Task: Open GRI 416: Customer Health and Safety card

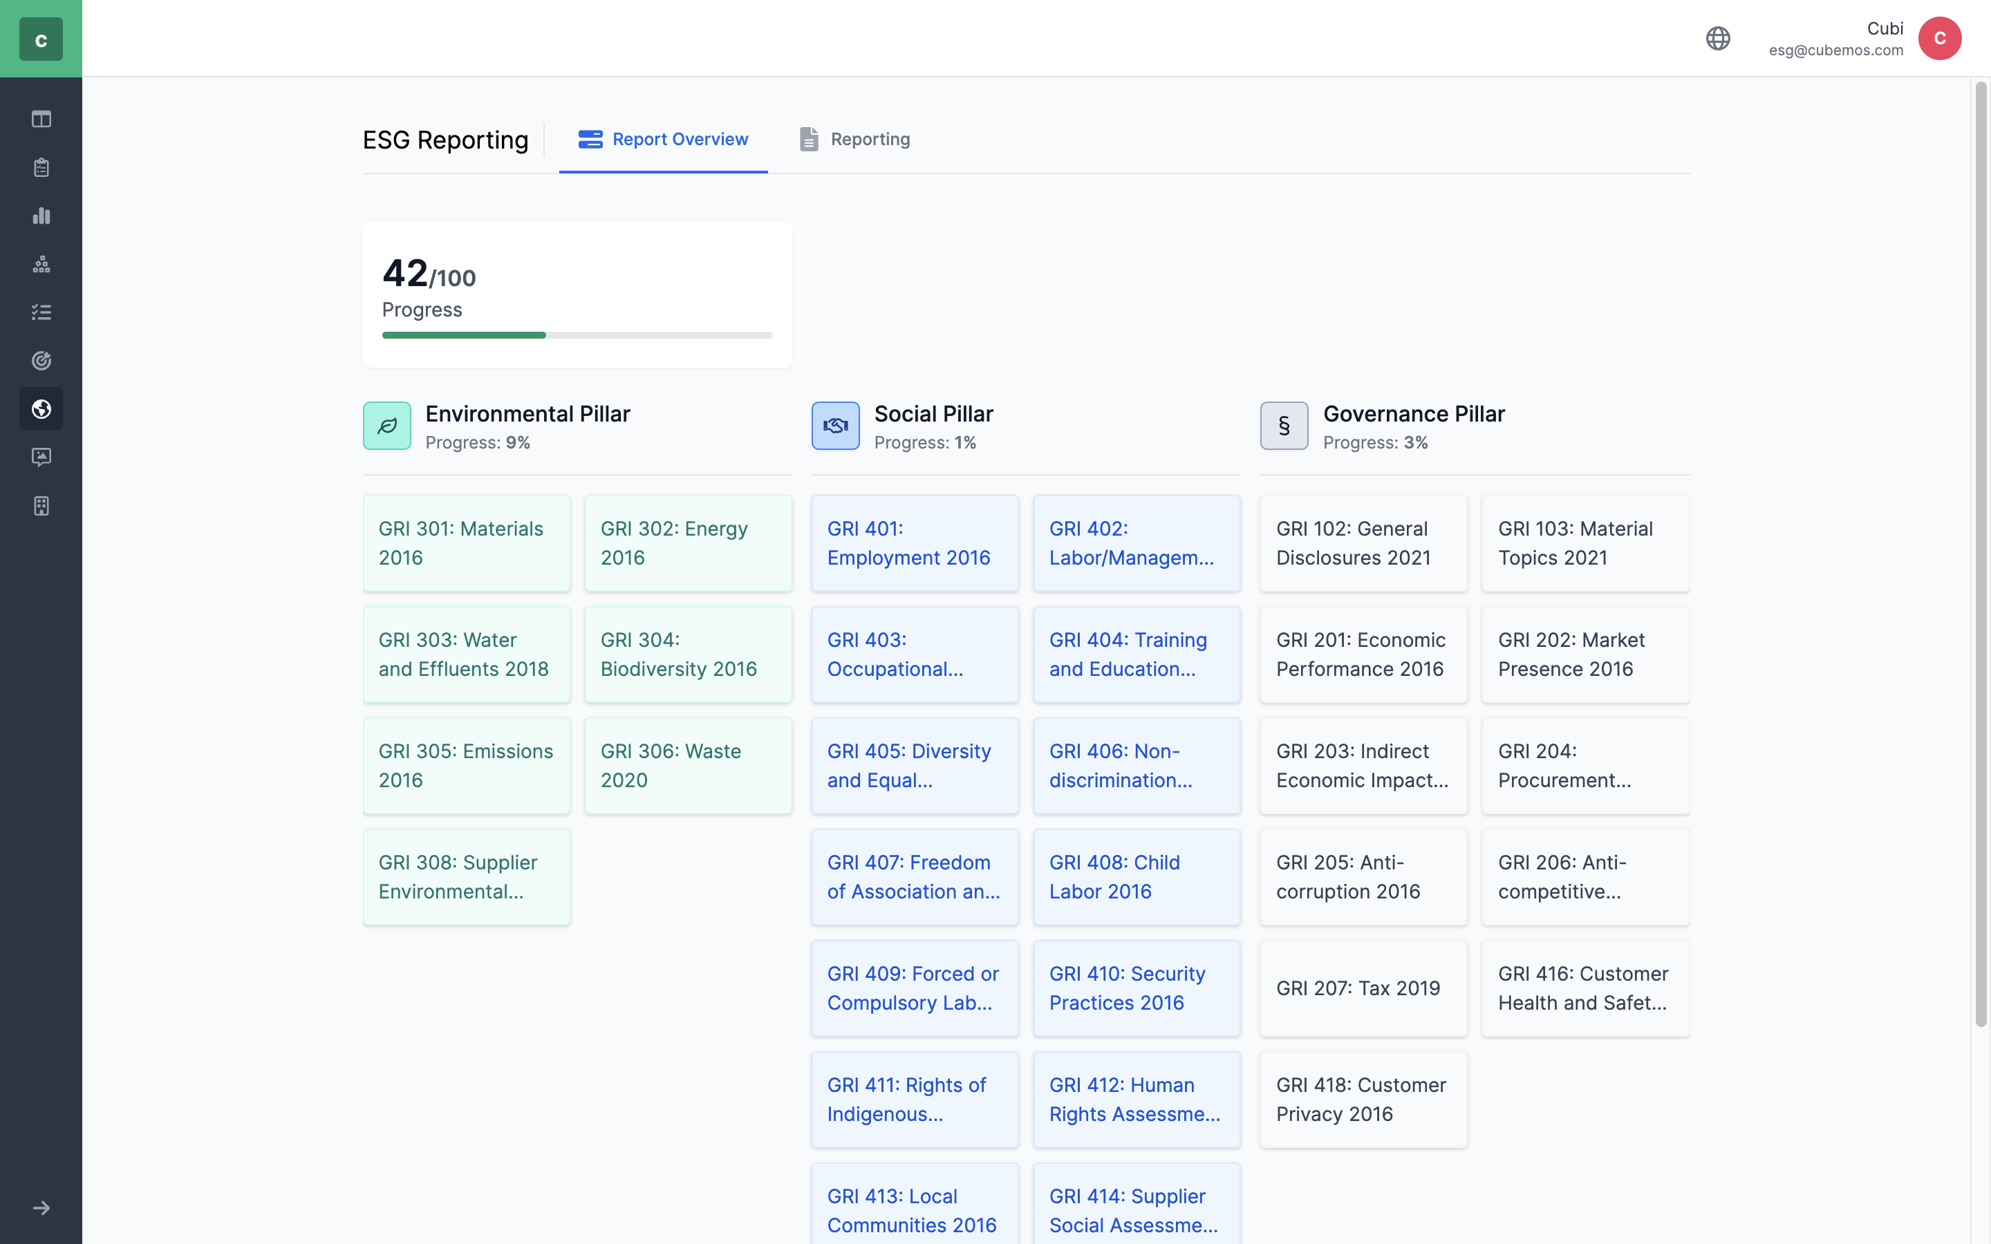Action: click(1585, 988)
